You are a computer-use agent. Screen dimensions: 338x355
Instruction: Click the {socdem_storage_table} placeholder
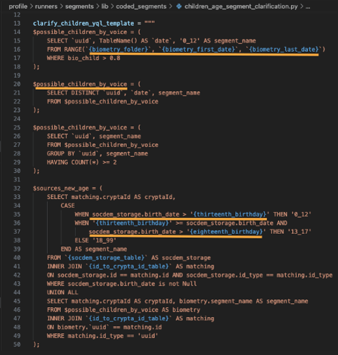pos(106,257)
